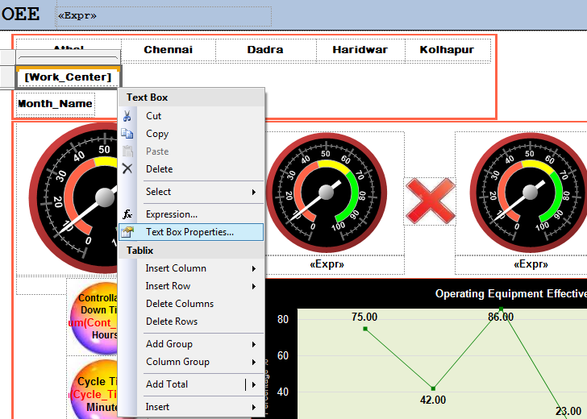Click the 75.00 data point label
The height and width of the screenshot is (419, 587).
364,317
